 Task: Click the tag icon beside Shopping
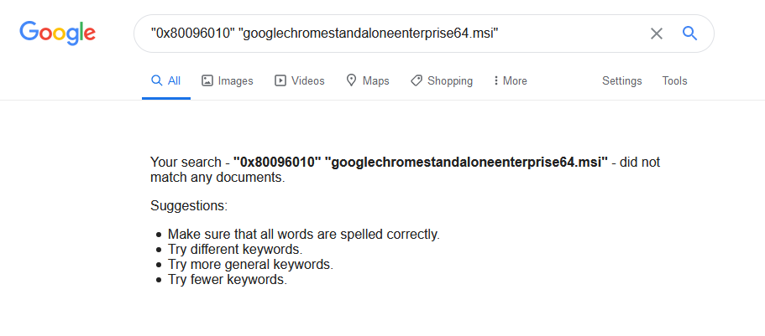(417, 81)
